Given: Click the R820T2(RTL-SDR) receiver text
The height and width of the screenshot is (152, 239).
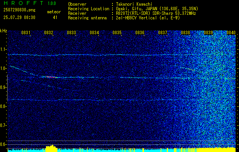Looking at the screenshot, I should 156,13.
